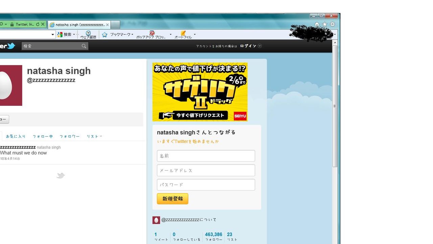Expand the Google 検索 dropdown arrow
Image resolution: width=433 pixels, height=244 pixels.
point(74,35)
